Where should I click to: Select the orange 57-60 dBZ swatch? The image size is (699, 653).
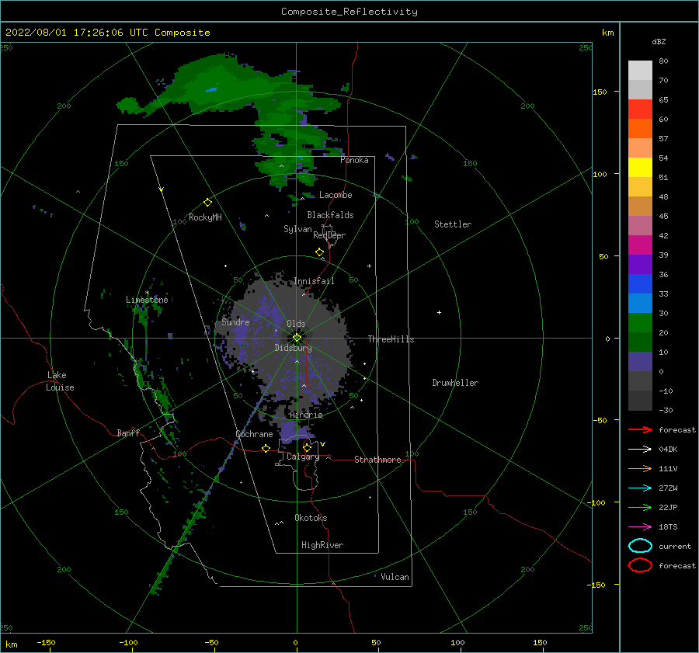pyautogui.click(x=640, y=128)
